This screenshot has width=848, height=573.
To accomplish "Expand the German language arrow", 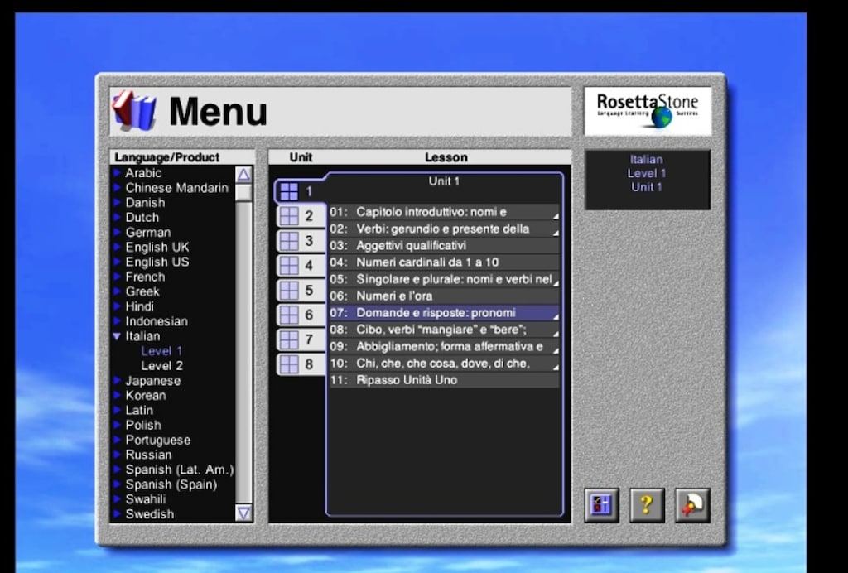I will click(117, 233).
